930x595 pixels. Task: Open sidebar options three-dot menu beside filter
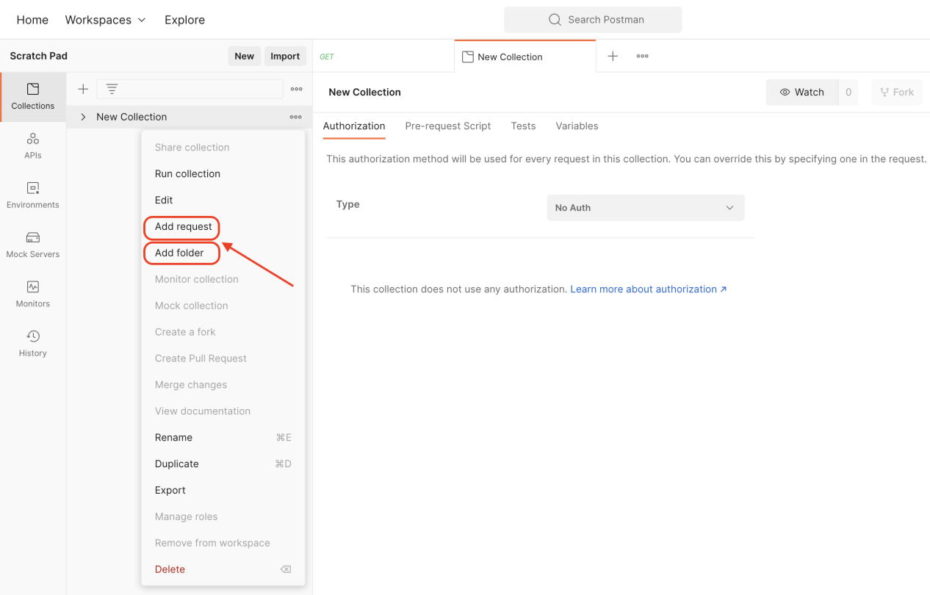pos(296,89)
